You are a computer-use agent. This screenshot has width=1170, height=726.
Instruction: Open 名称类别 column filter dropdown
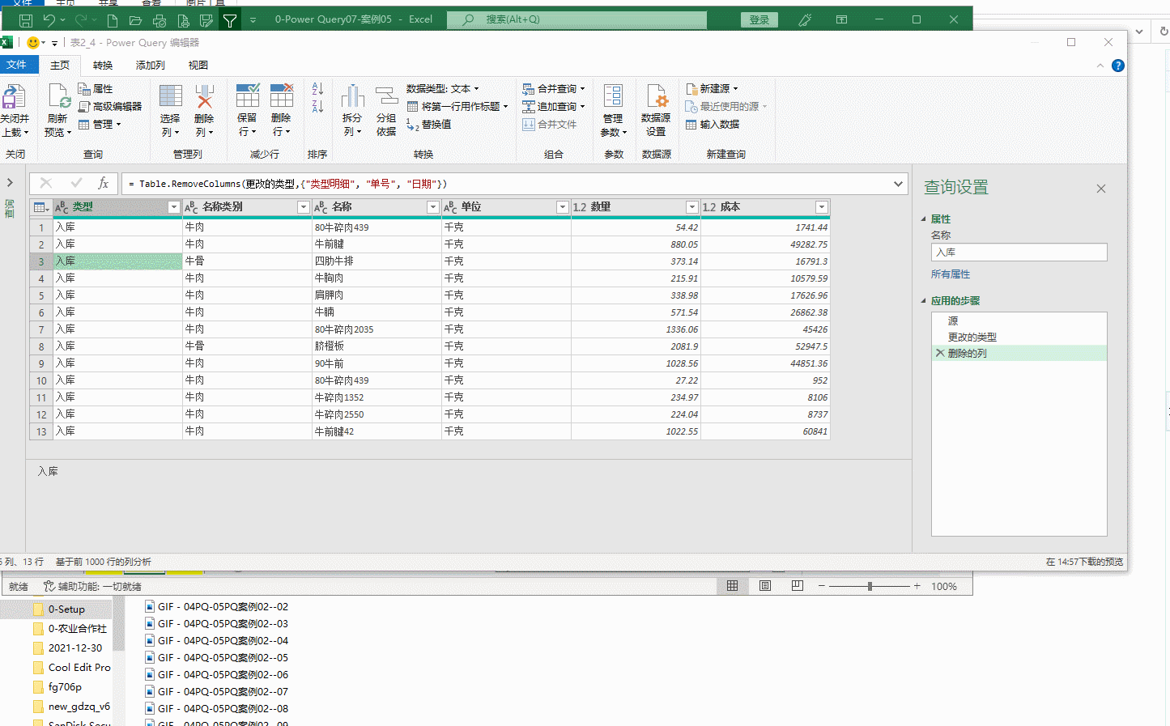point(303,207)
